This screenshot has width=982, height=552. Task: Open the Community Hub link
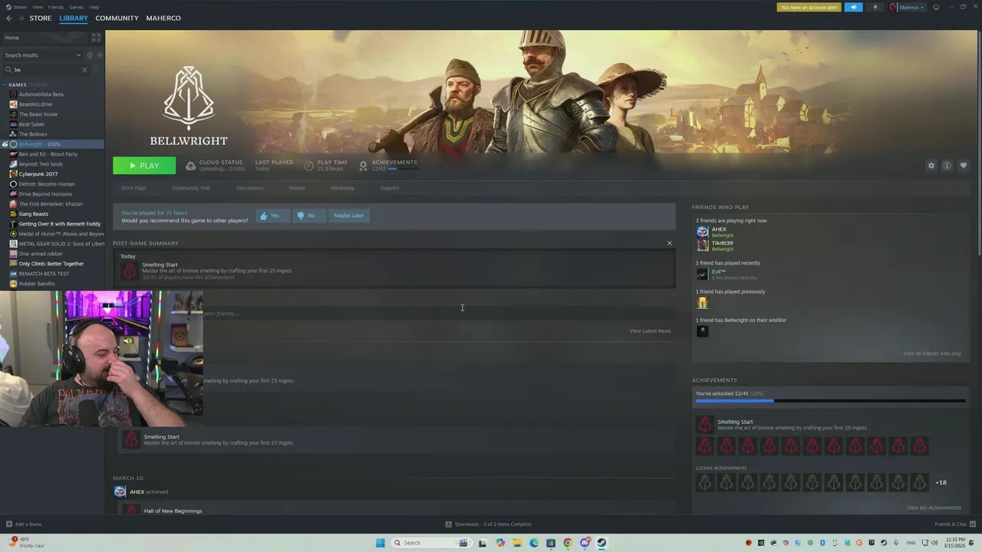click(x=191, y=188)
